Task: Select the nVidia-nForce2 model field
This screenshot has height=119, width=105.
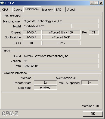Action: (x=47, y=26)
